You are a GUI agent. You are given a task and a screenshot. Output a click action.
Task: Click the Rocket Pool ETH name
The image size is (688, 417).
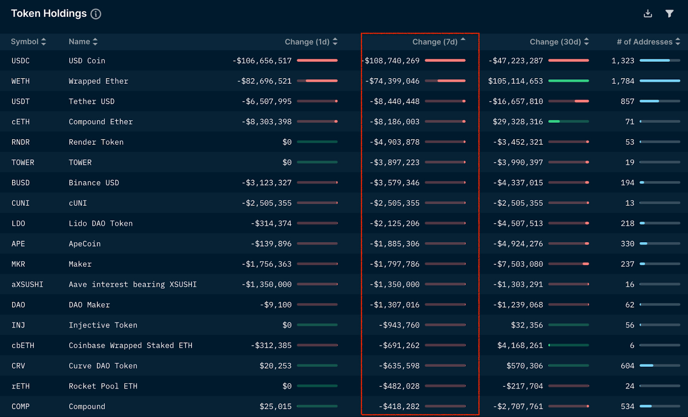coord(103,387)
